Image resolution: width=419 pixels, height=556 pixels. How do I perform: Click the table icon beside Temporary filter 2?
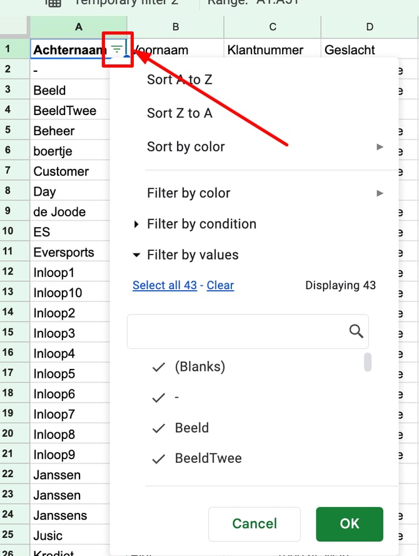click(x=54, y=3)
